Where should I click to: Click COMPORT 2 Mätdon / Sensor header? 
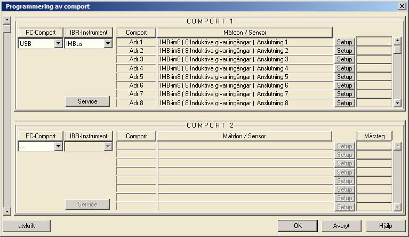point(244,136)
